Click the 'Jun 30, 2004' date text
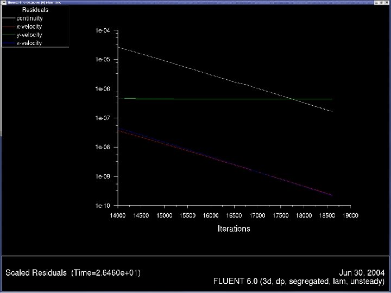391x293 pixels. pyautogui.click(x=362, y=273)
